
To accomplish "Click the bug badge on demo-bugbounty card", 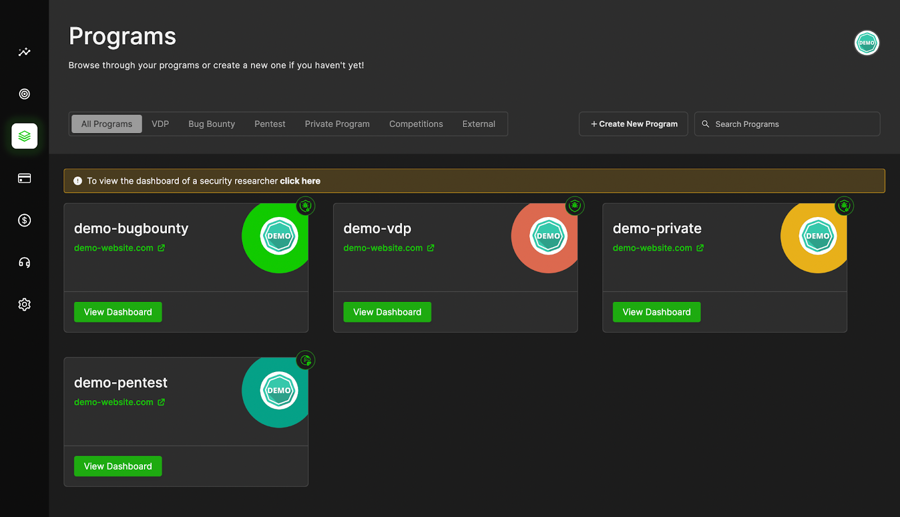I will coord(305,206).
